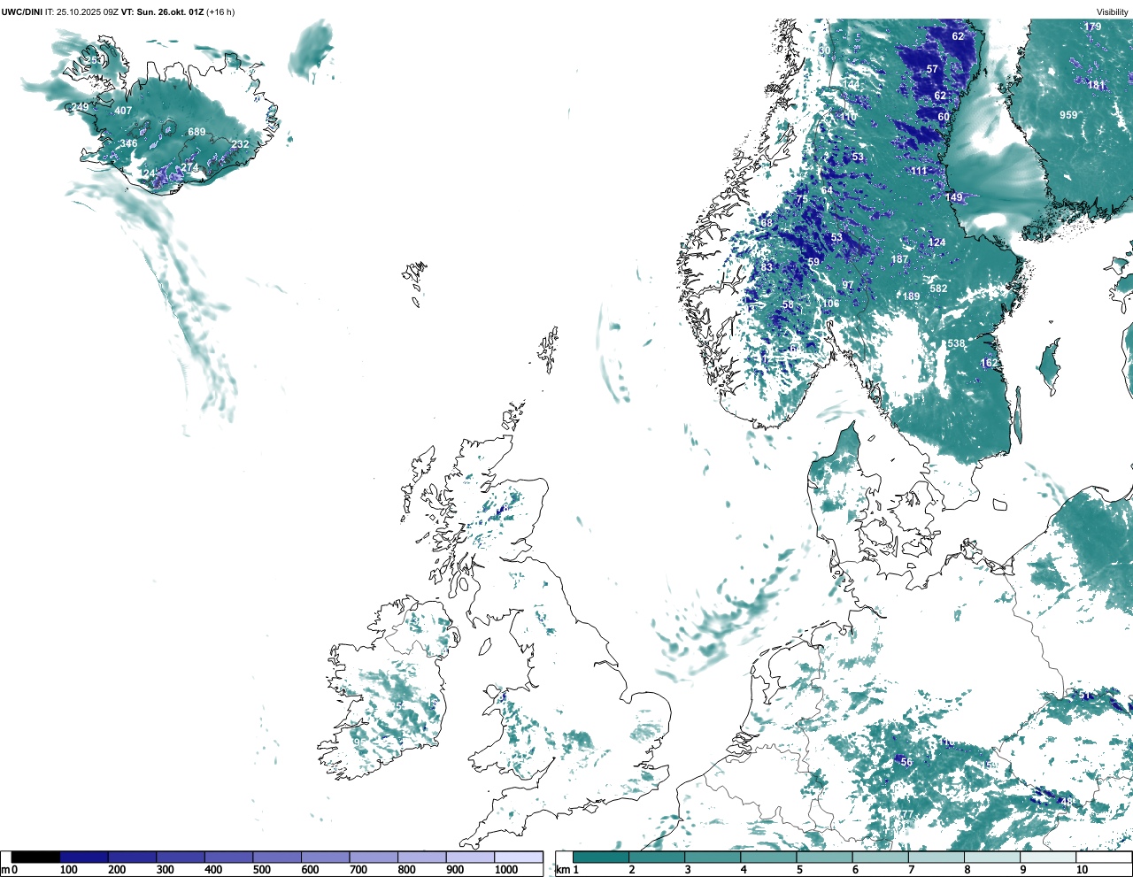The height and width of the screenshot is (877, 1133).
Task: Click the Faroe Islands outline
Action: [x=415, y=281]
